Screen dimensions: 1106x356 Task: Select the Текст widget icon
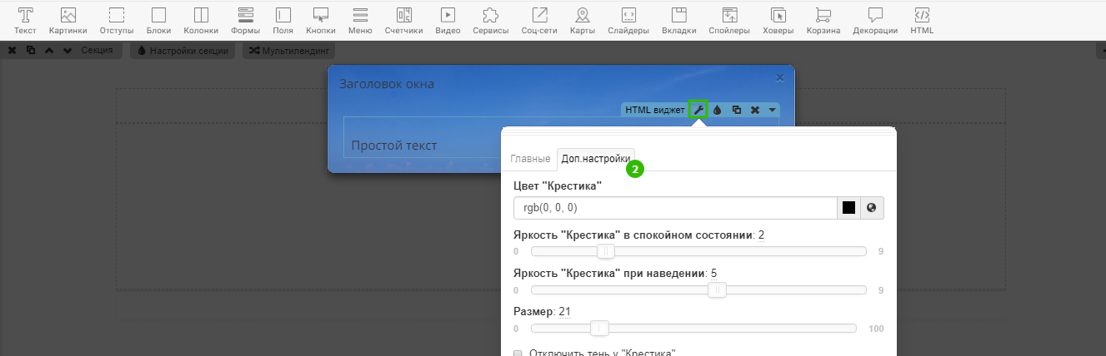(25, 21)
